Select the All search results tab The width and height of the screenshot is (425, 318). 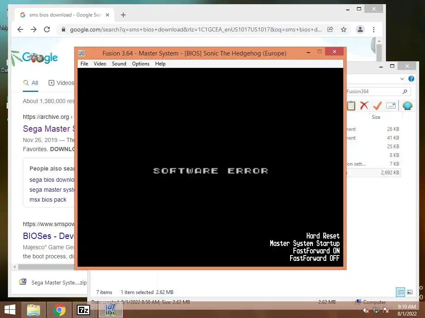(30, 83)
